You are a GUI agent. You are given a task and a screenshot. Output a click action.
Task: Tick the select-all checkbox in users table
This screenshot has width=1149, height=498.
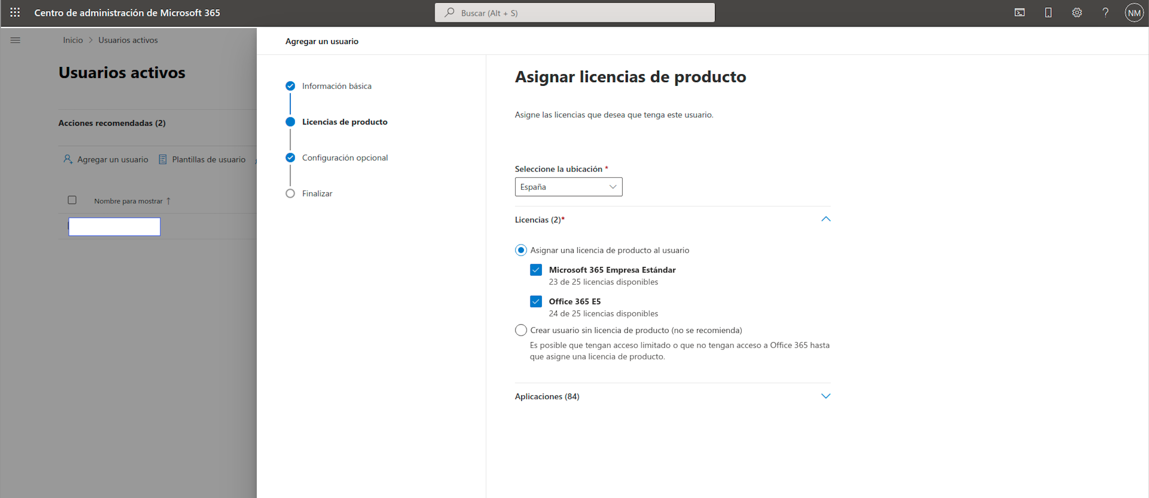[x=72, y=200]
